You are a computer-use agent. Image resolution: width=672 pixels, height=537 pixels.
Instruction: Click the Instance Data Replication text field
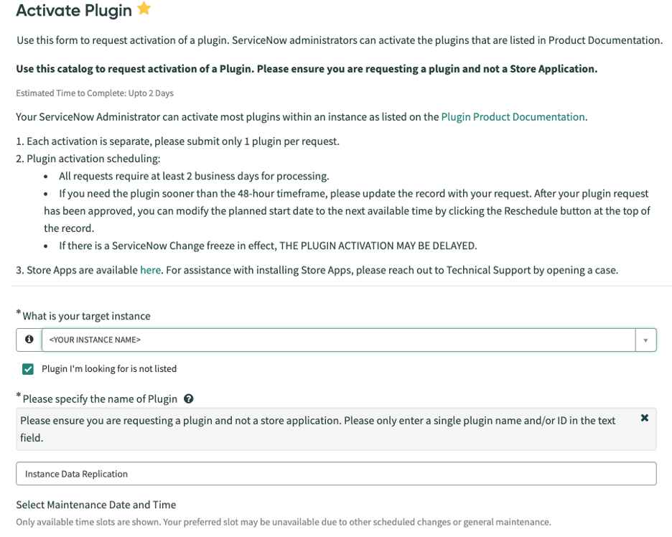click(x=336, y=474)
